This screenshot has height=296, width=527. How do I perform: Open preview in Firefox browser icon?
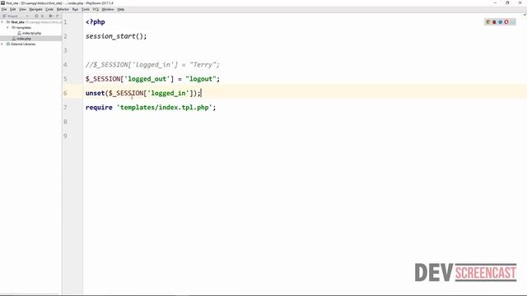tap(494, 22)
